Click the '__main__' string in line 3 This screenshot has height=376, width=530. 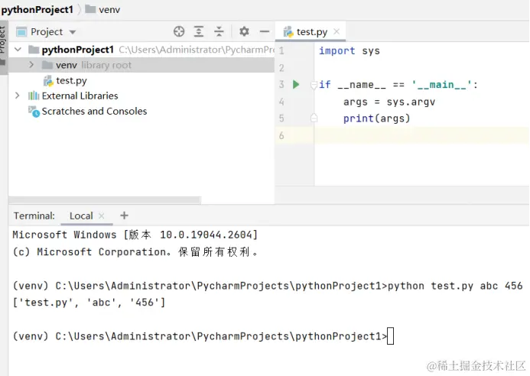tap(441, 85)
